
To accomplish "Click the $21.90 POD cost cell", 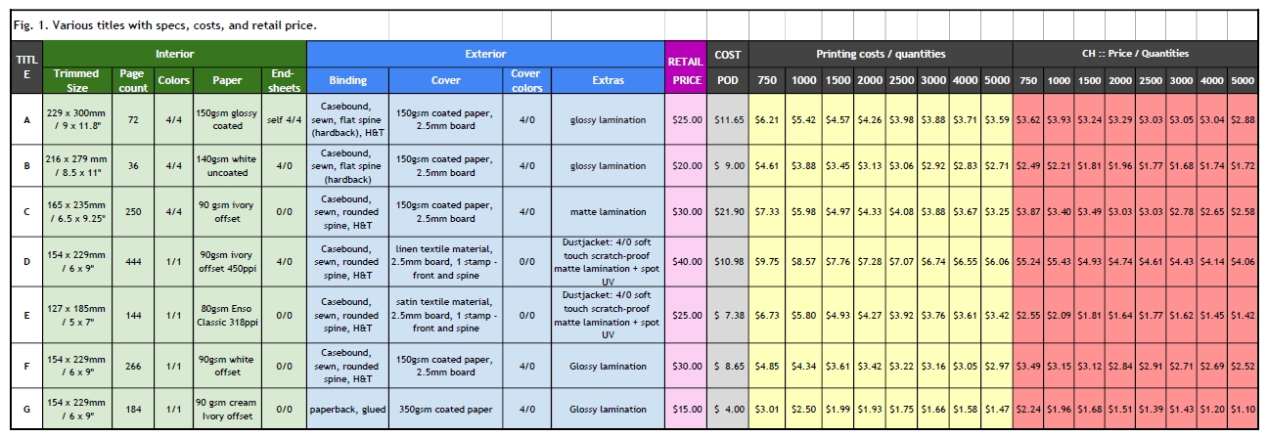I will click(x=728, y=211).
